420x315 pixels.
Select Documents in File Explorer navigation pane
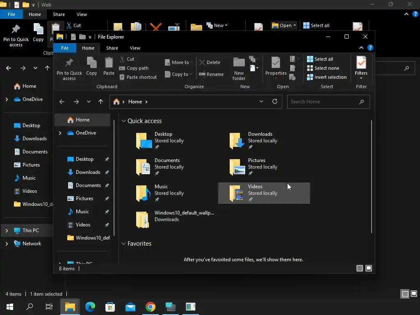tap(82, 185)
